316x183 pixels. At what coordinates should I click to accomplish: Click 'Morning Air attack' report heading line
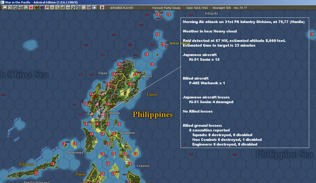[x=244, y=22]
